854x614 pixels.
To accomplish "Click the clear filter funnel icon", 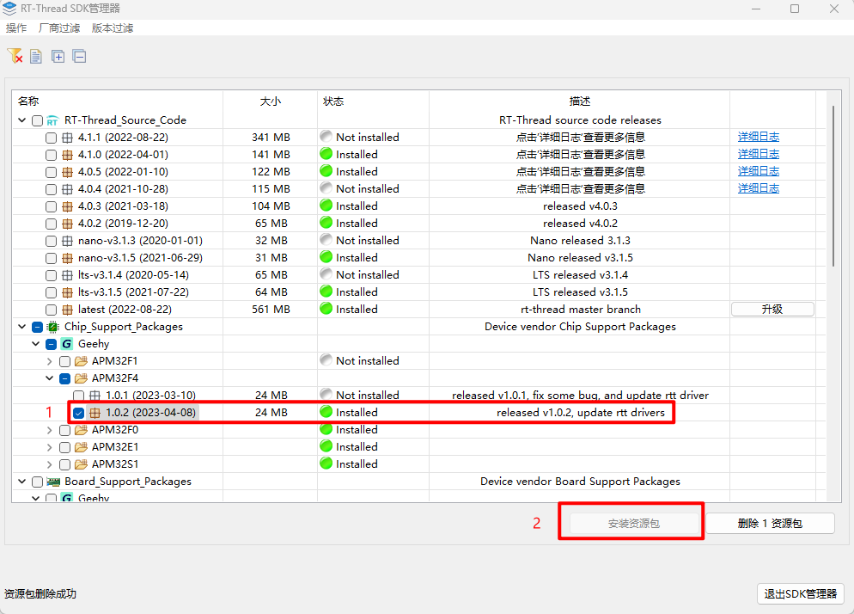I will pos(15,56).
